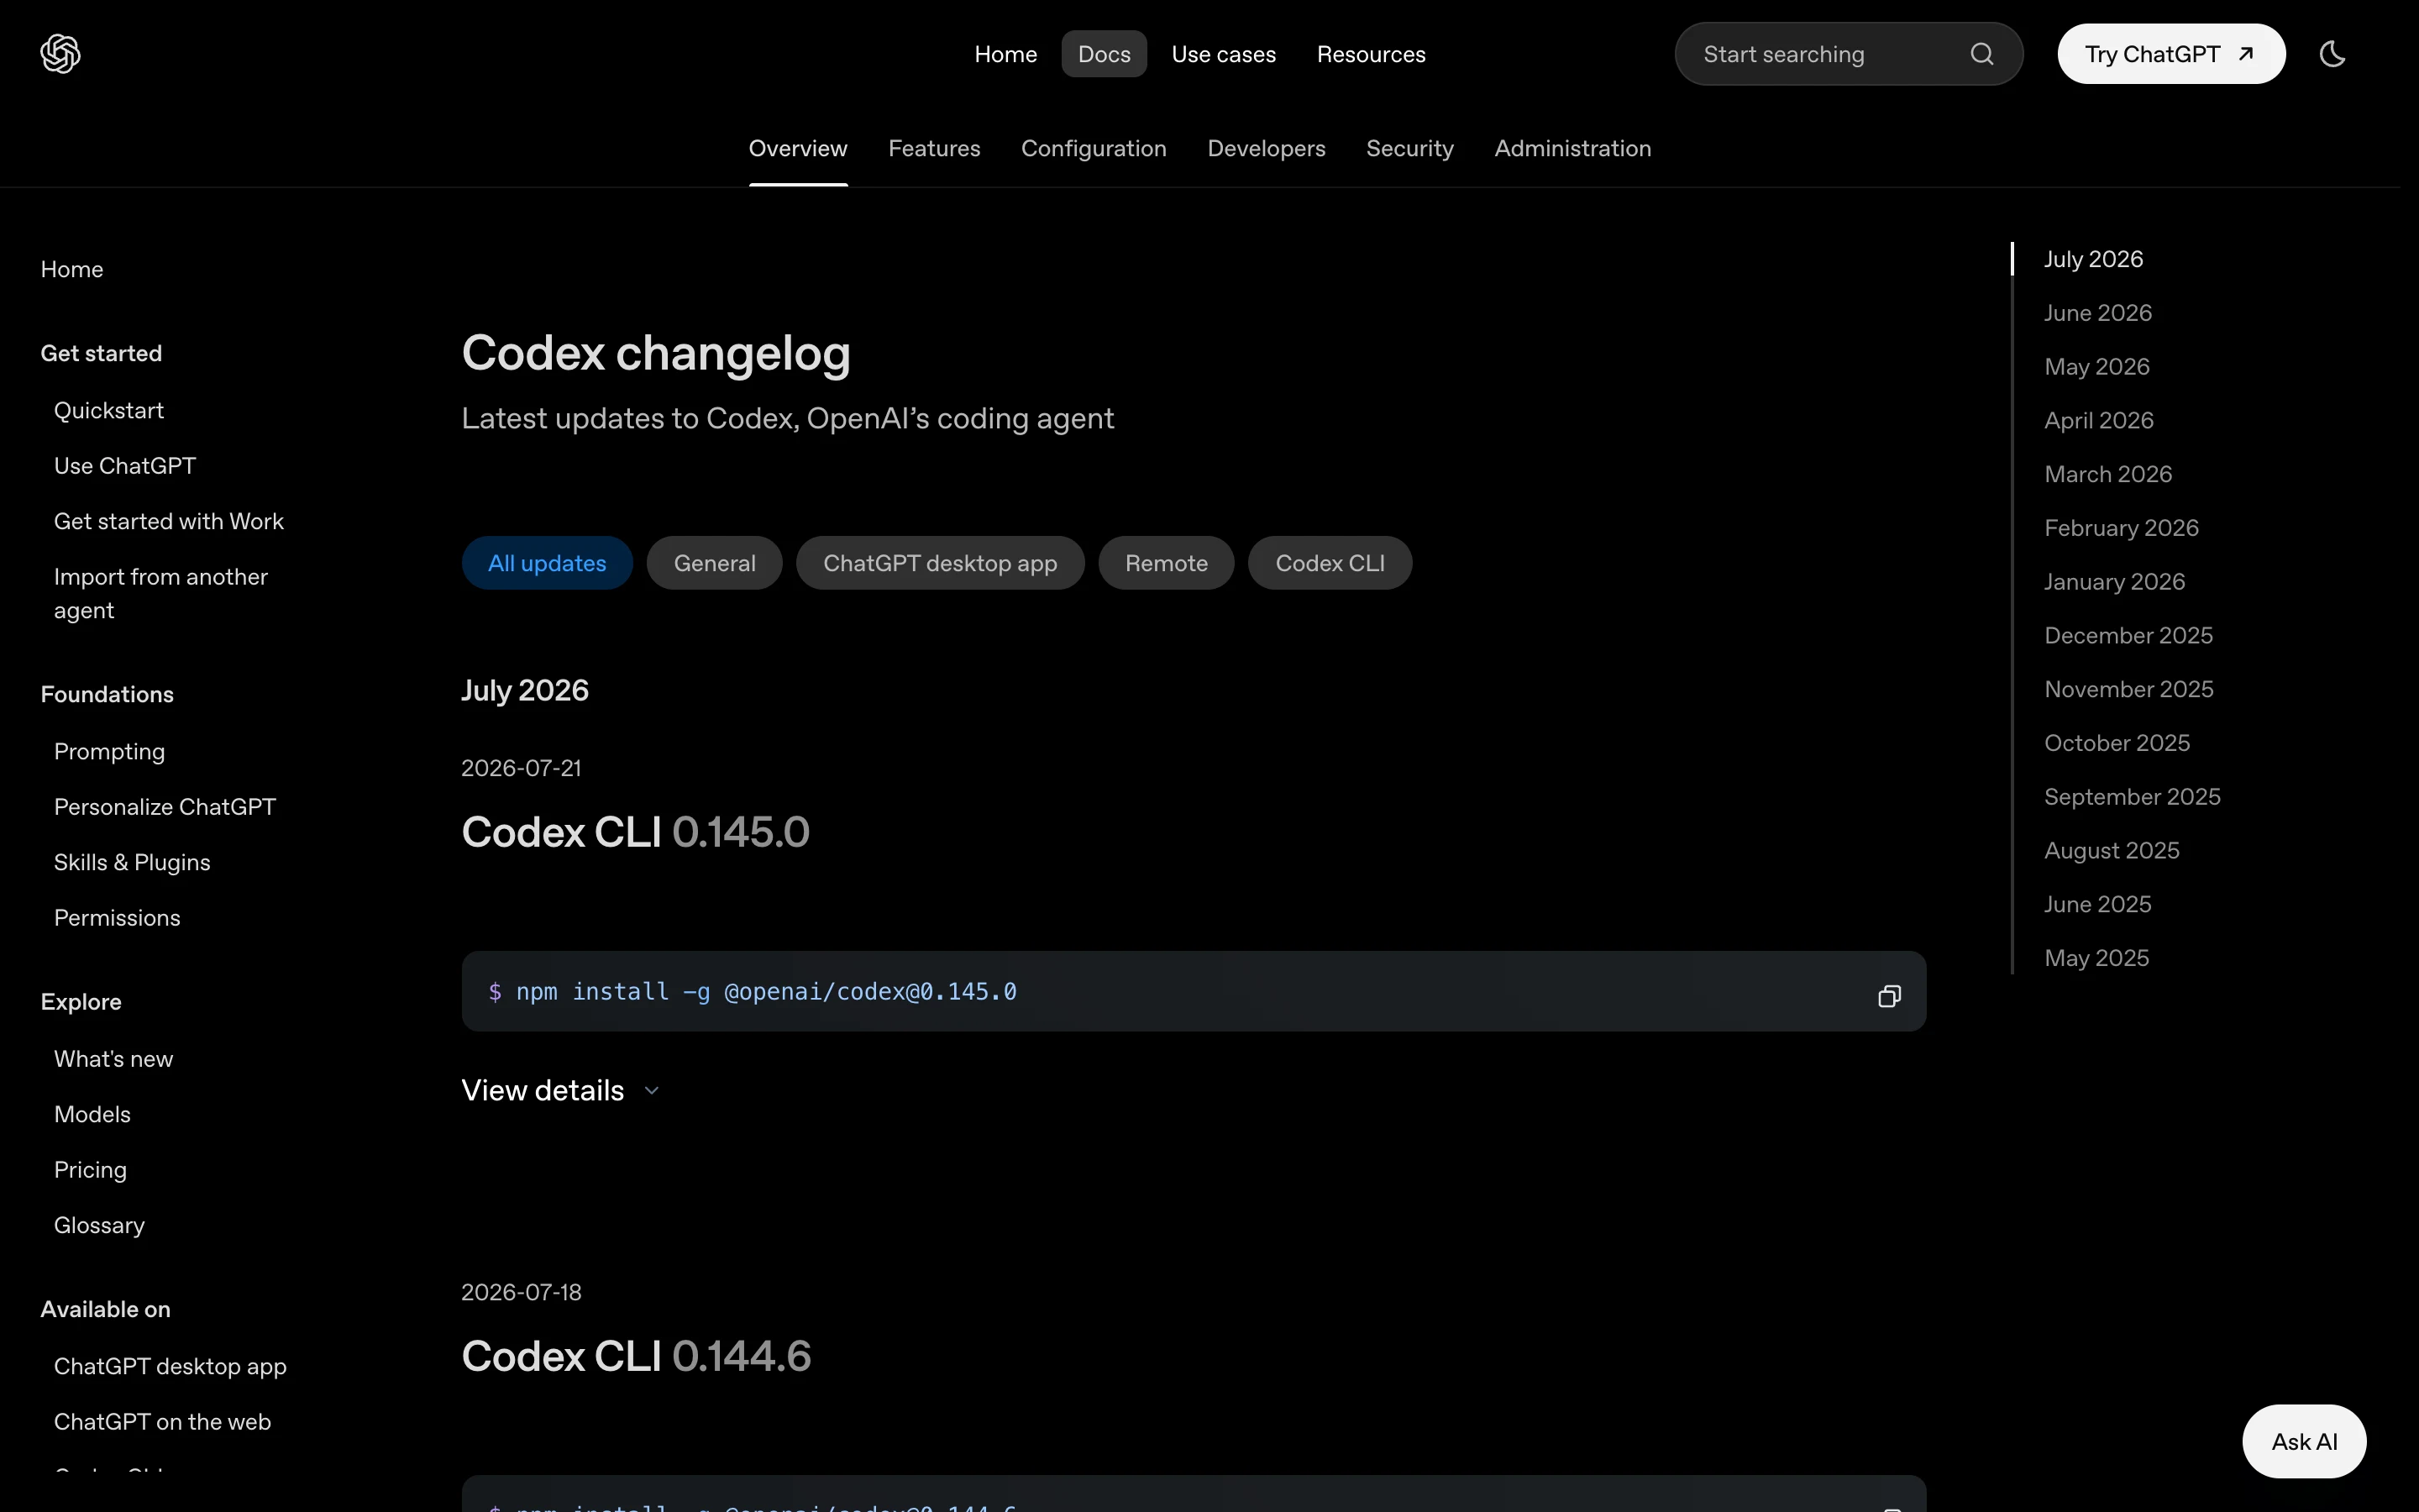
Task: Jump to November 2025 in table of contents
Action: coord(2128,690)
